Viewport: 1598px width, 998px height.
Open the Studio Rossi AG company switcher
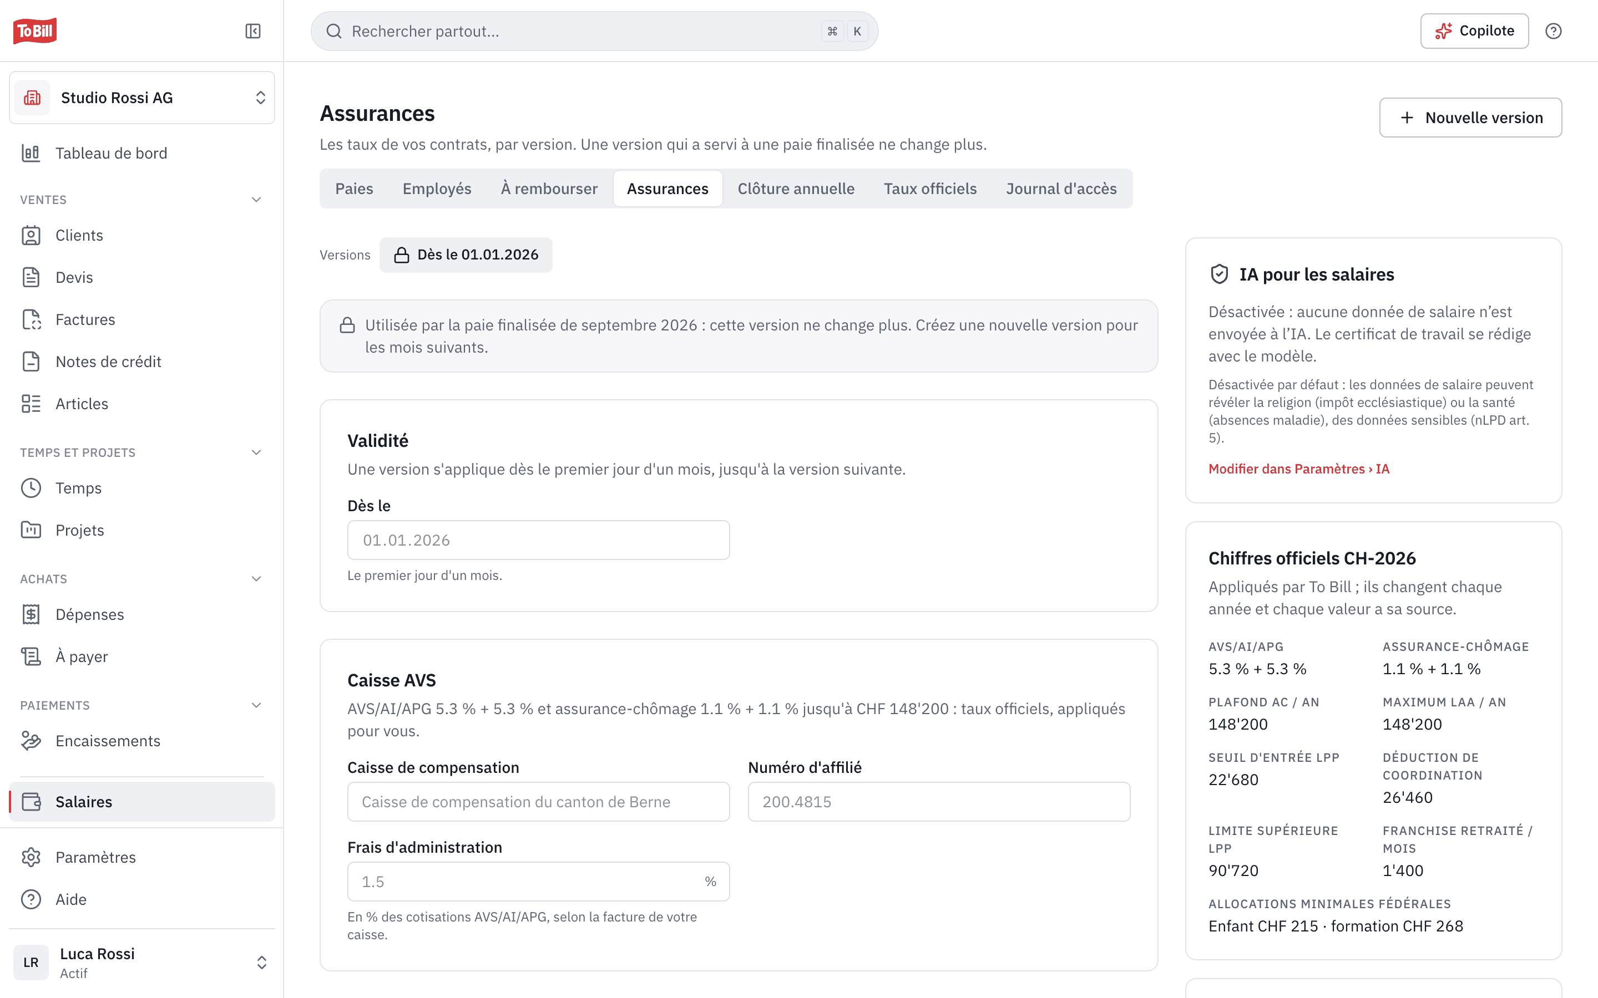(142, 98)
